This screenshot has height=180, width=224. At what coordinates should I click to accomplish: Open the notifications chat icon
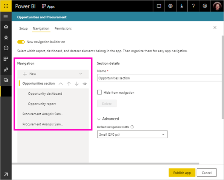click(x=159, y=6)
